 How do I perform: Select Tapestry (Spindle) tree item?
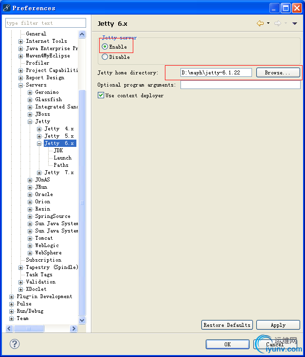click(52, 268)
